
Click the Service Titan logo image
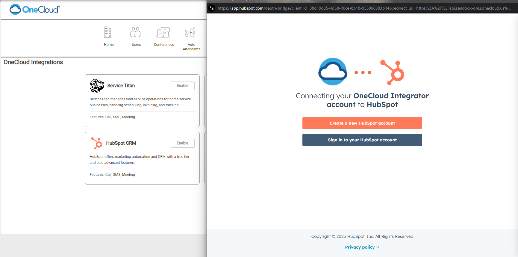[97, 86]
